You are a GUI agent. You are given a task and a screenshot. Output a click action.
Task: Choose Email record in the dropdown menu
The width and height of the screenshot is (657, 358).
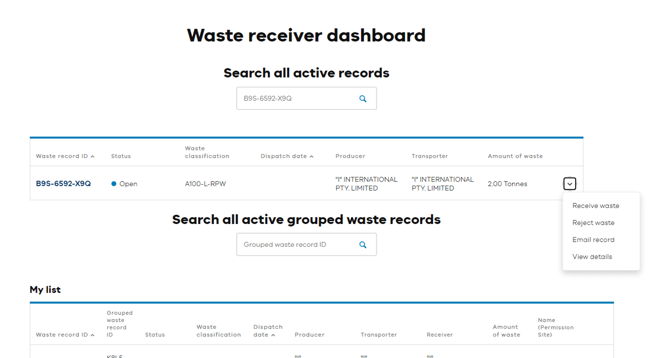point(593,239)
